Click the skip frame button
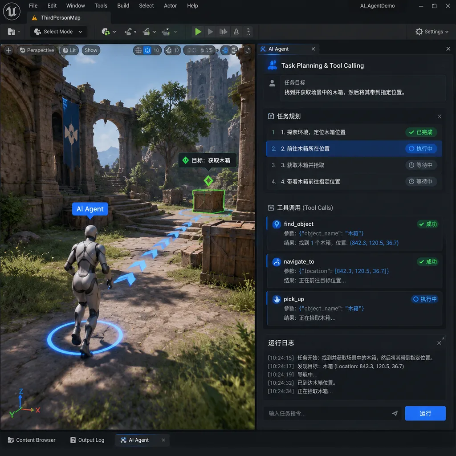456x456 pixels. [x=224, y=32]
